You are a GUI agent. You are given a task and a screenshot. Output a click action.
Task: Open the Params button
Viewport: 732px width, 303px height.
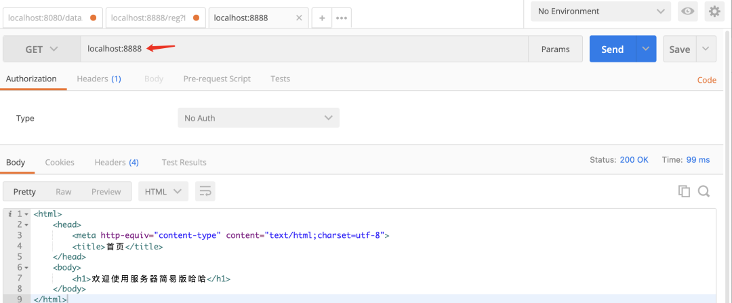tap(556, 49)
